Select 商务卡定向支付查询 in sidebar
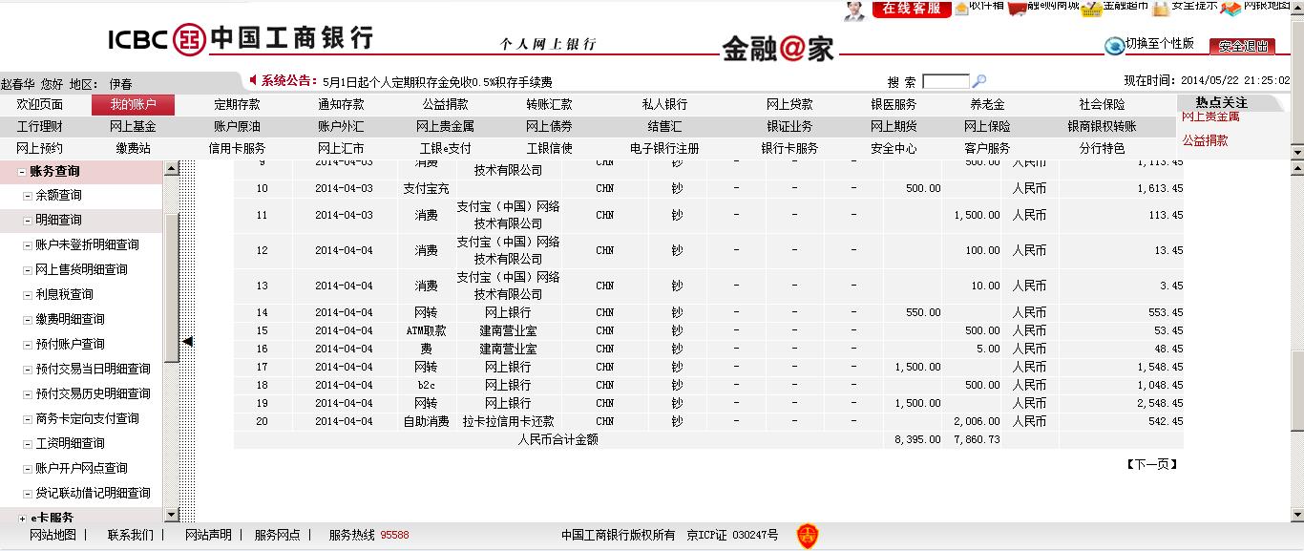Screen dimensions: 1304x551 pos(87,418)
